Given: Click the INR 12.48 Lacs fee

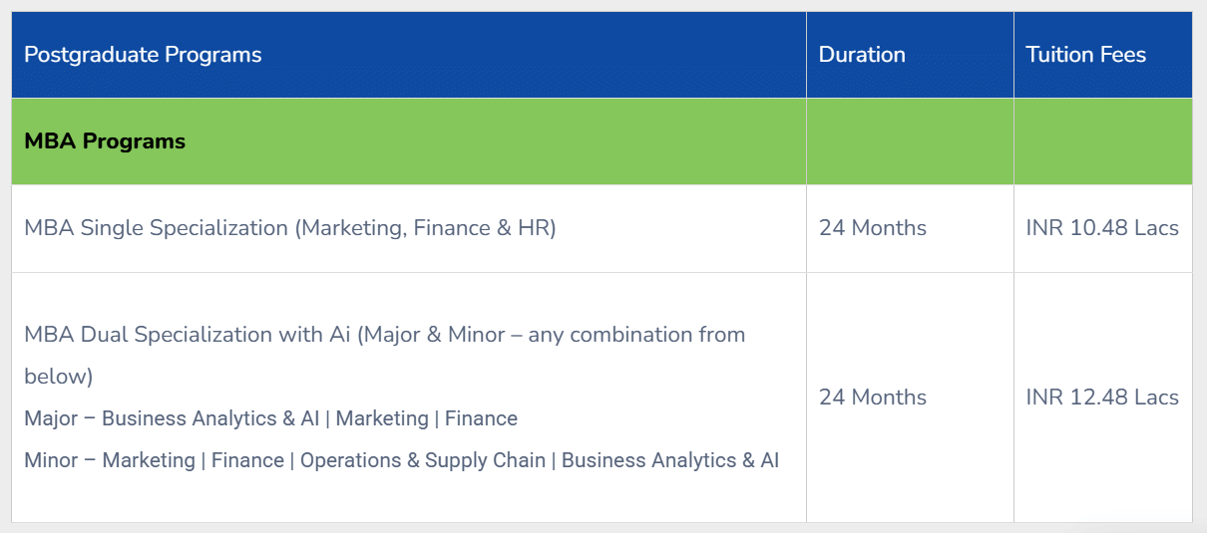Looking at the screenshot, I should pos(1102,398).
